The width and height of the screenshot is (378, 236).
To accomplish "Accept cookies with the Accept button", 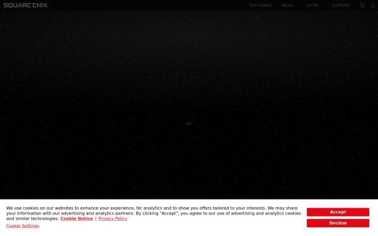I will coord(338,212).
